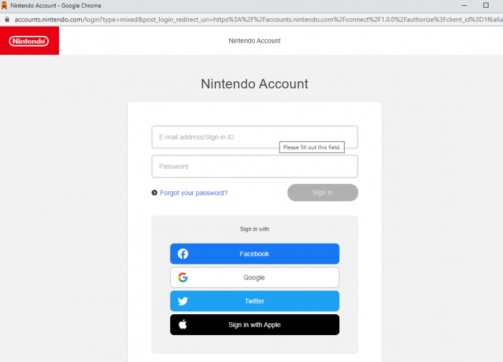Click the Facebook logo icon
503x362 pixels.
183,253
